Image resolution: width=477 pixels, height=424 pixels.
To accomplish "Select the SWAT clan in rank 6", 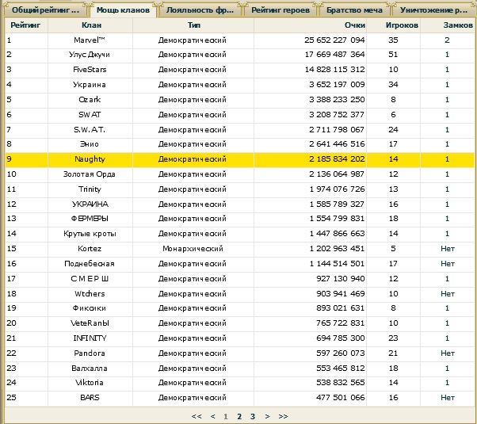I will [90, 115].
